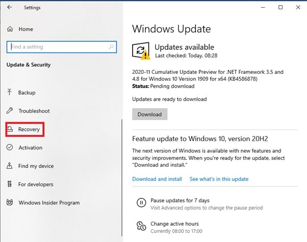Click the Find my device person icon
This screenshot has width=307, height=242.
click(x=9, y=166)
